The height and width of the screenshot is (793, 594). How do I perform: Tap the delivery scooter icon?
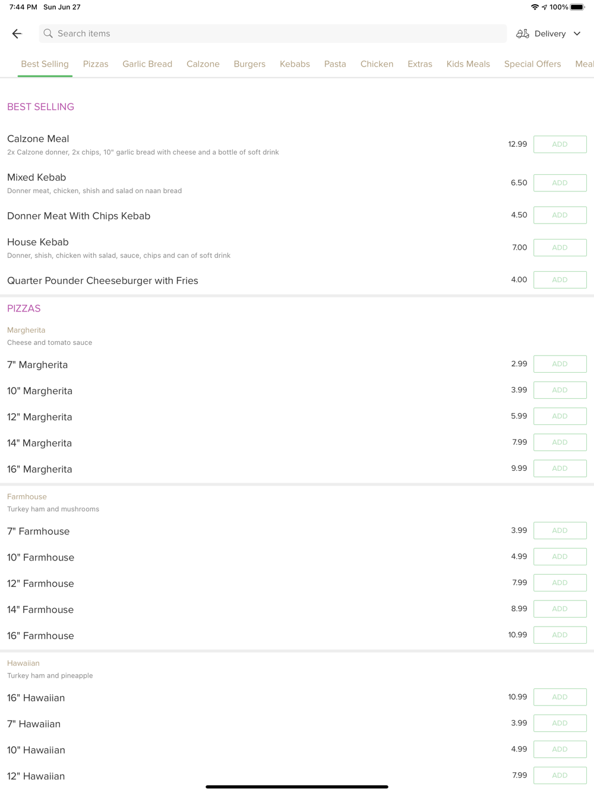523,34
